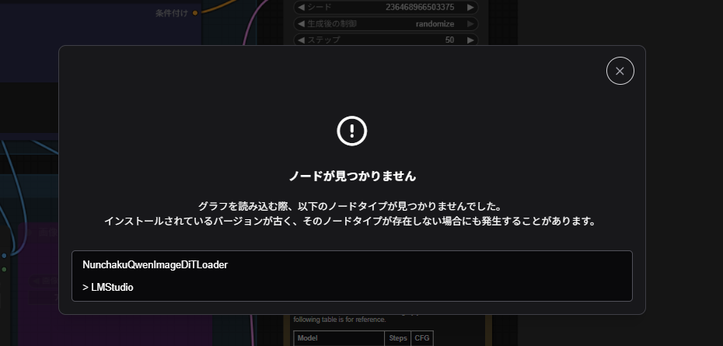Click the Steps table header cell
Screen dimensions: 723x346
pyautogui.click(x=398, y=338)
